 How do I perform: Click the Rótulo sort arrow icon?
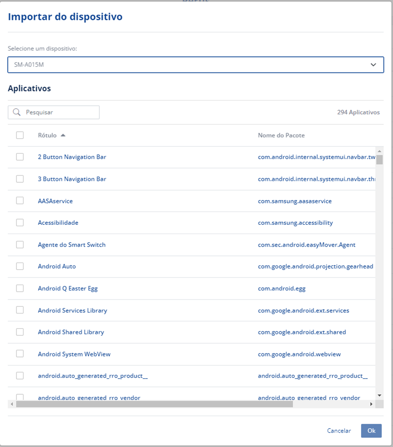pyautogui.click(x=63, y=135)
